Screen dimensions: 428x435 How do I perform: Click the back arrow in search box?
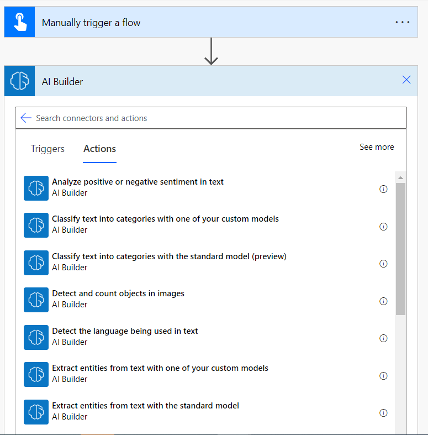pyautogui.click(x=26, y=118)
